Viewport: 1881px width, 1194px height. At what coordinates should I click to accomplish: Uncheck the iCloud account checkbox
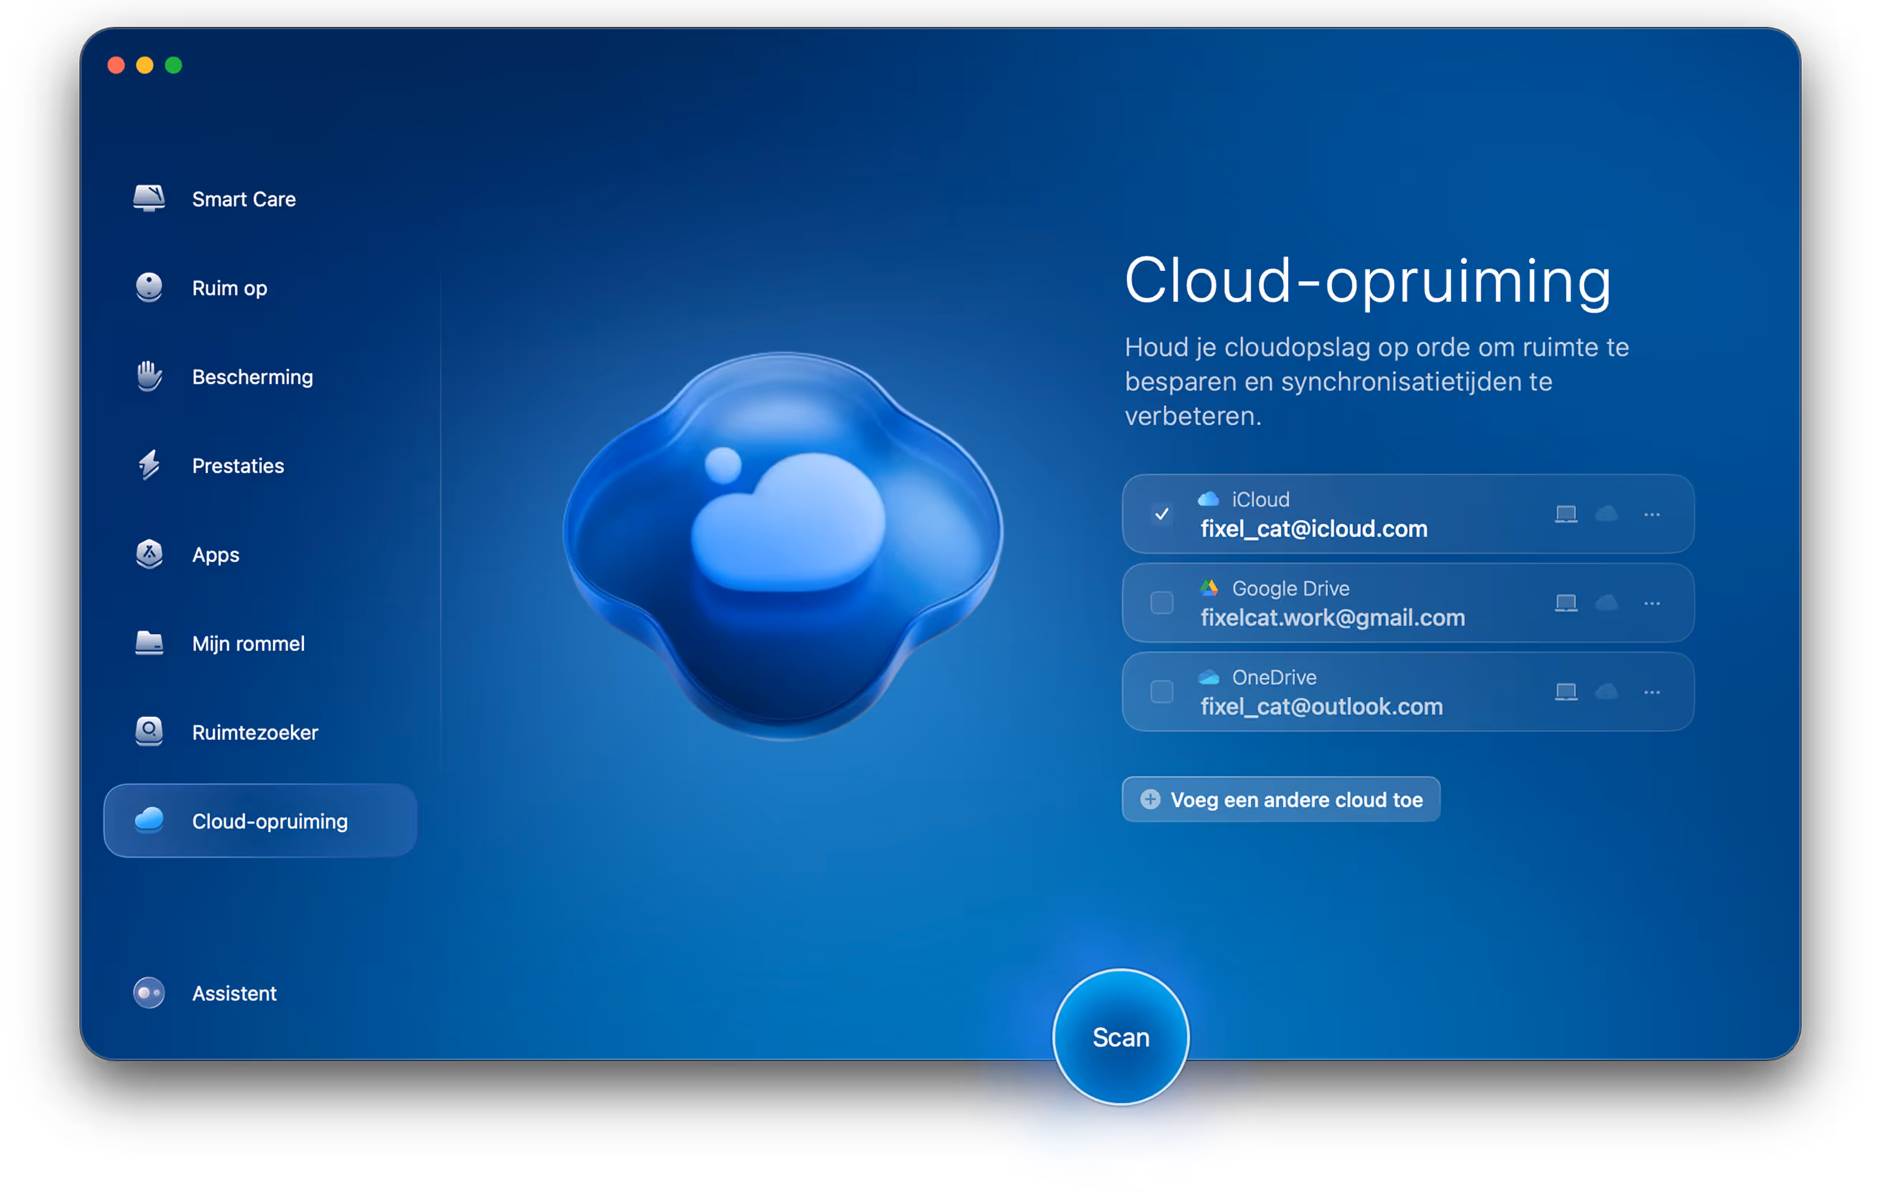coord(1162,514)
